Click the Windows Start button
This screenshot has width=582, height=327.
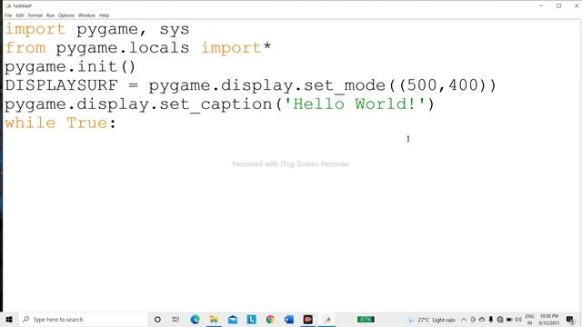coord(9,319)
